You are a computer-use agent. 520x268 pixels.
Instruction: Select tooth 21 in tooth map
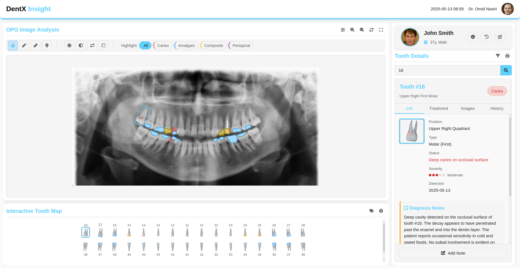tap(202, 232)
